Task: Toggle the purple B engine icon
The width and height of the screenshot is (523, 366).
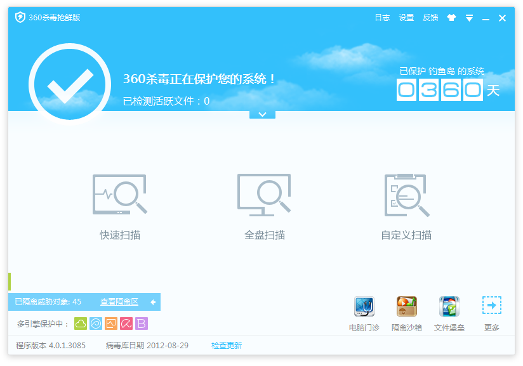Action: point(142,324)
